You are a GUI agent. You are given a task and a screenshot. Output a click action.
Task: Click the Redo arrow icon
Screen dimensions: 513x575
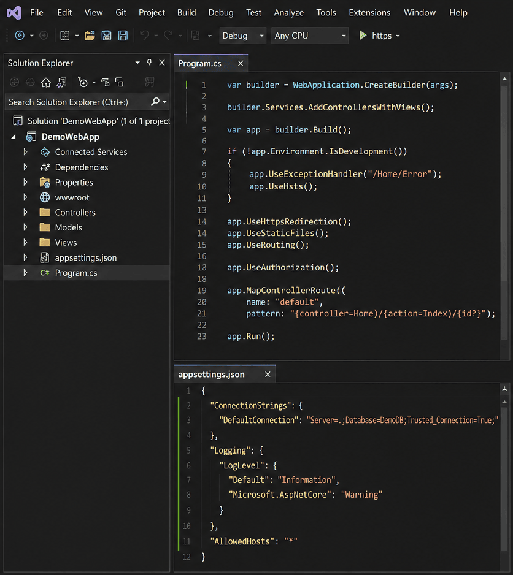pos(169,35)
